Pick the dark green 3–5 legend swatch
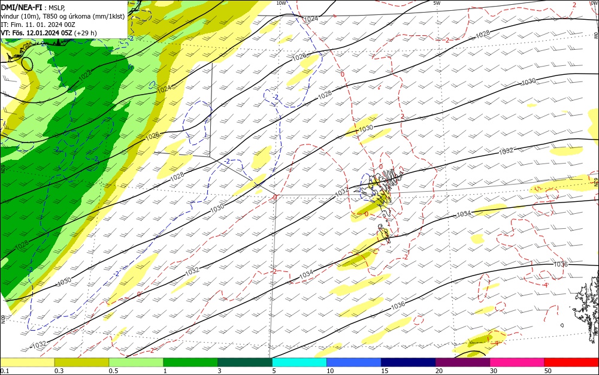Image resolution: width=599 pixels, height=375 pixels. point(245,362)
